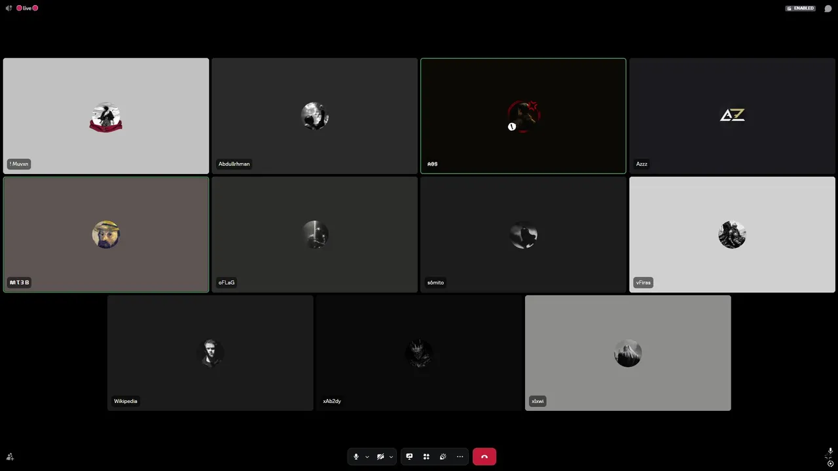
Task: Open camera options dropdown arrow
Action: click(x=391, y=457)
